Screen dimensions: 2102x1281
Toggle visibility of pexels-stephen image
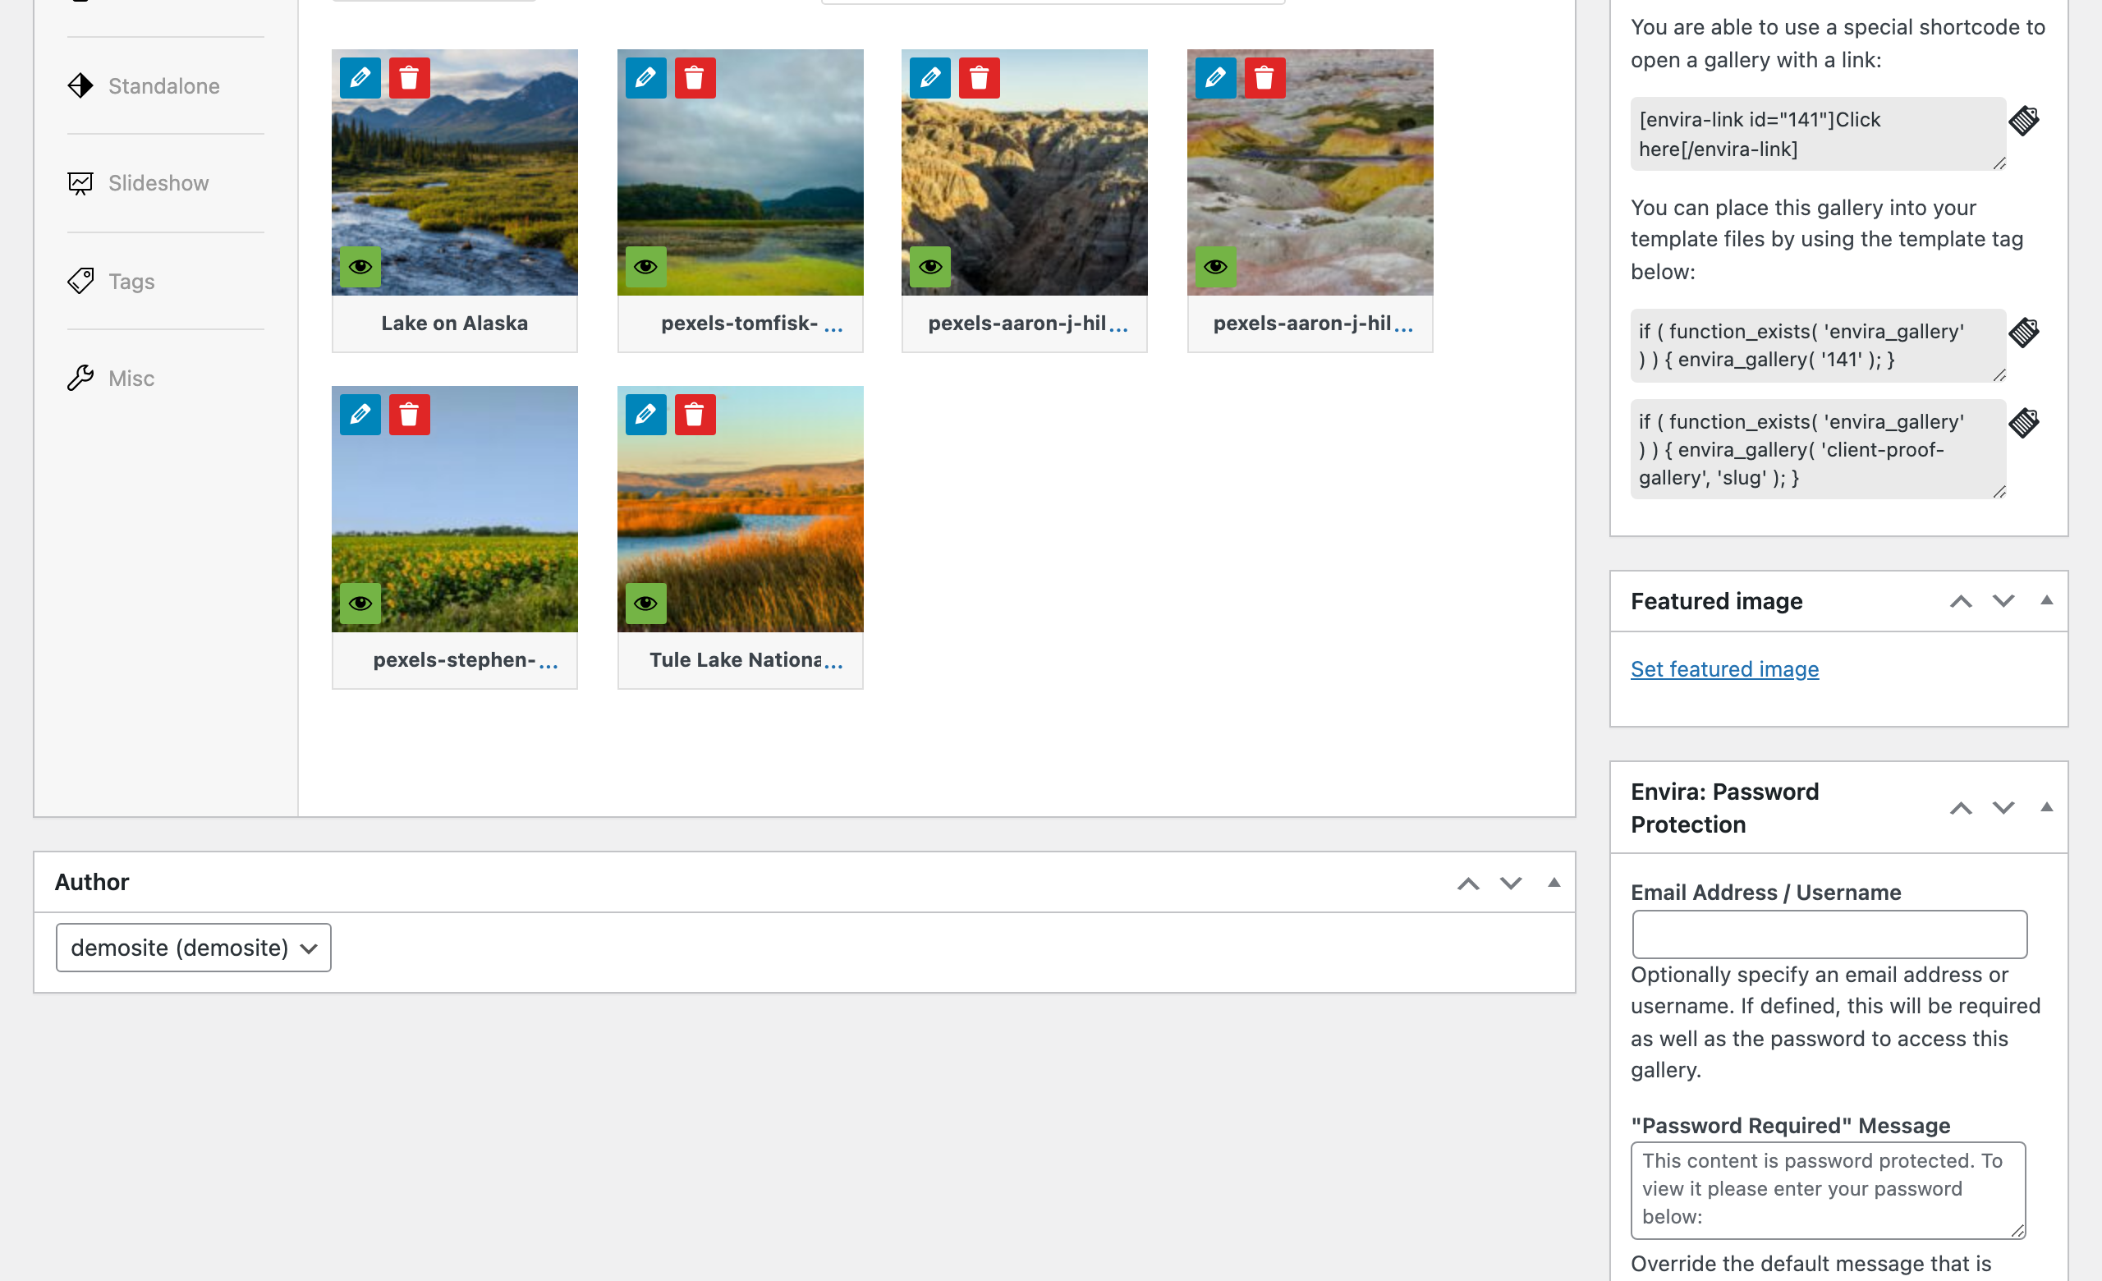click(360, 604)
